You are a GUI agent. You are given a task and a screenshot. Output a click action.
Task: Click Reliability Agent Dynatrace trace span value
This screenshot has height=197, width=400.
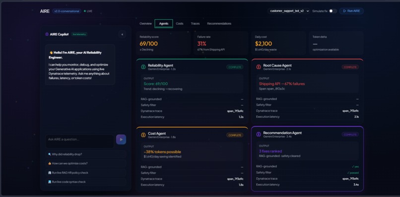[235, 111]
